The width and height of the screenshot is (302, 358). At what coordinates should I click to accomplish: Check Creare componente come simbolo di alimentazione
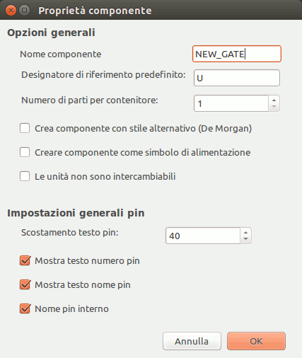click(25, 152)
